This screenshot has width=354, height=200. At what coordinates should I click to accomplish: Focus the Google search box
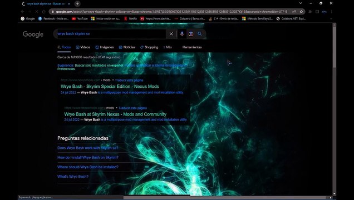pyautogui.click(x=111, y=34)
